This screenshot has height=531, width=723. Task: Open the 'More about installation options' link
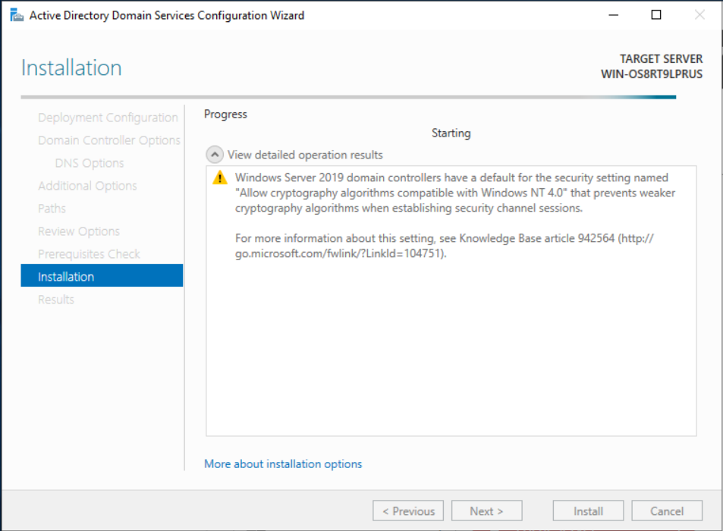click(283, 463)
